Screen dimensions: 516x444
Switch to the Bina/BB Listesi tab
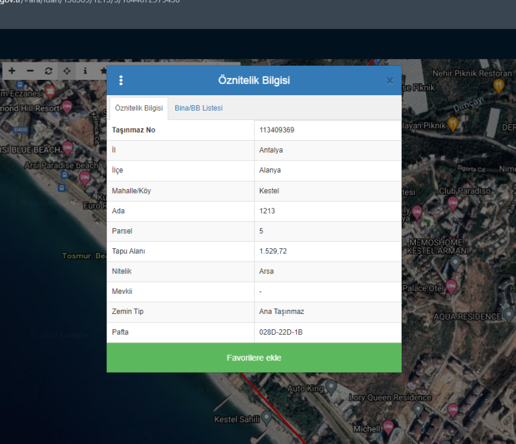click(x=198, y=108)
